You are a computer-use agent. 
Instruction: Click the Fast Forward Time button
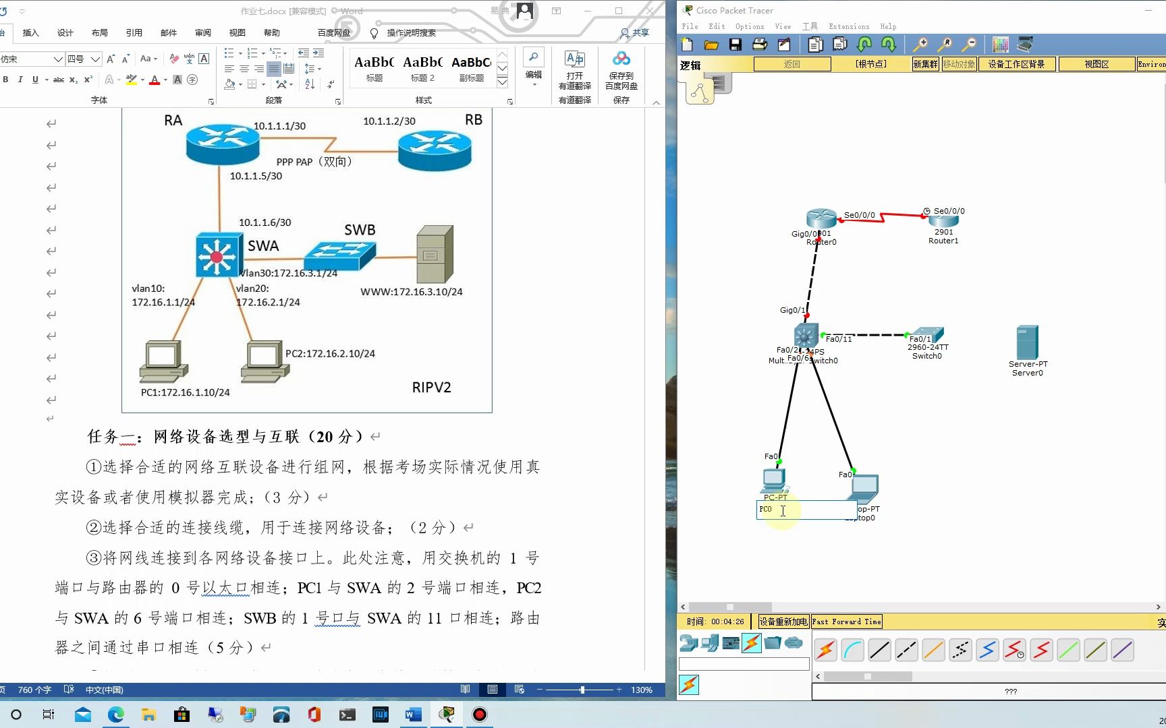click(x=846, y=621)
